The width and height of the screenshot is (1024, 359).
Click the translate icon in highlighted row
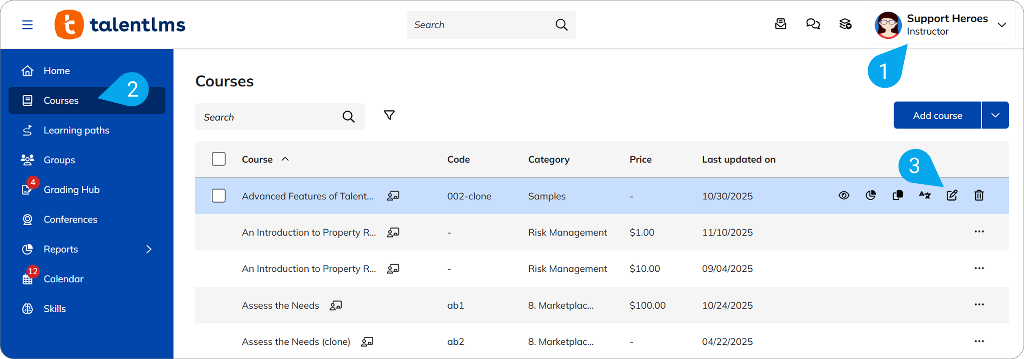tap(924, 195)
